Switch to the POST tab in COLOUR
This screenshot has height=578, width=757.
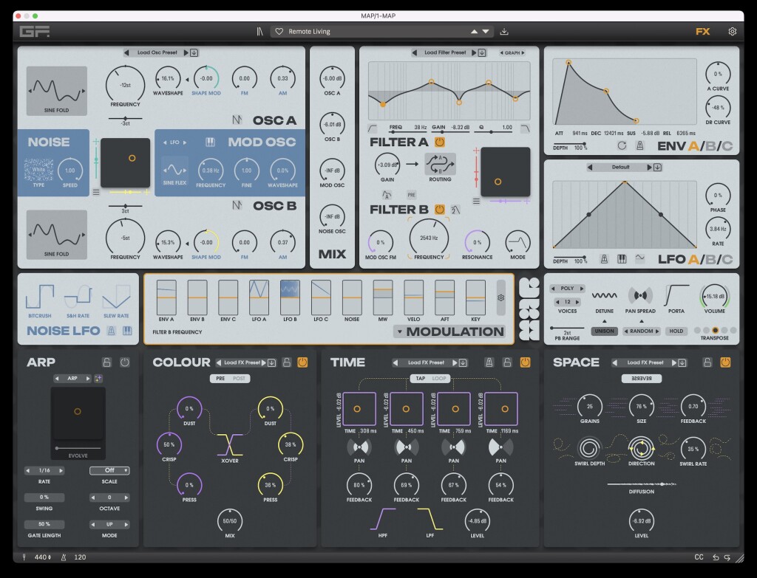click(x=240, y=378)
